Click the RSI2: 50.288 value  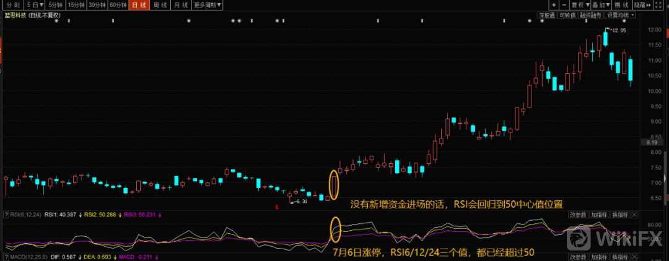[x=100, y=215]
